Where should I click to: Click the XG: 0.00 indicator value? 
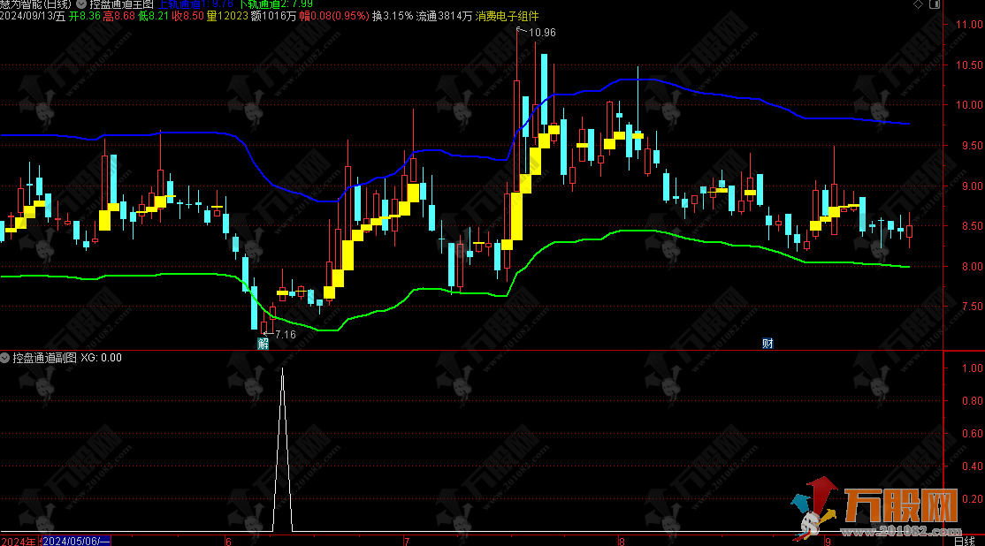pos(101,358)
